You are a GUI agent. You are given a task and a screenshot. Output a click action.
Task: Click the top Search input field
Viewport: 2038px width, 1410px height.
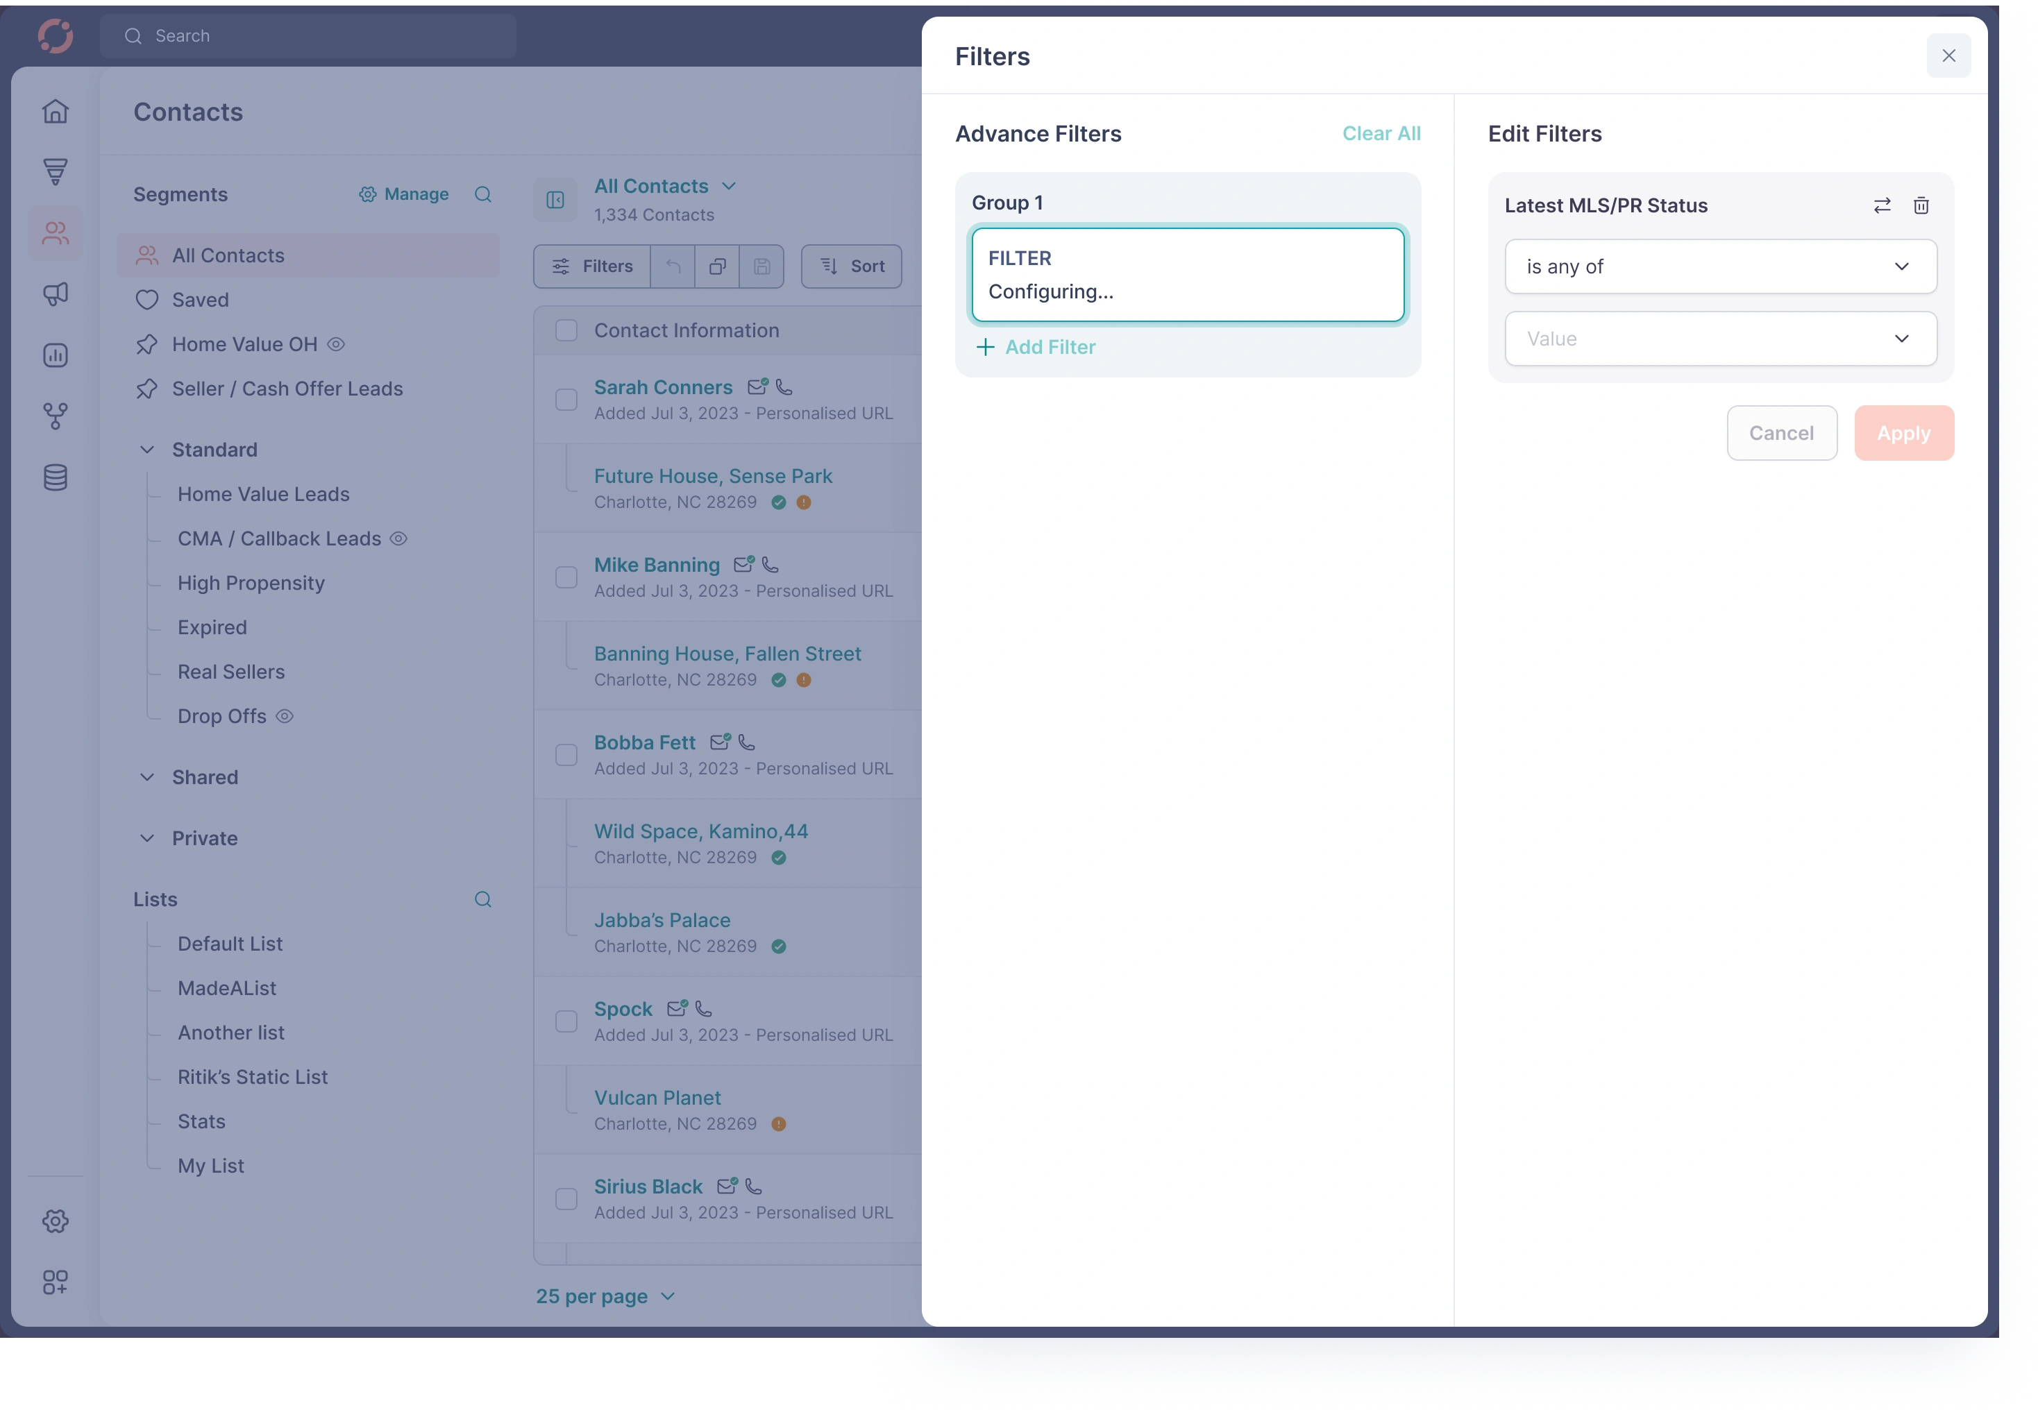(310, 36)
